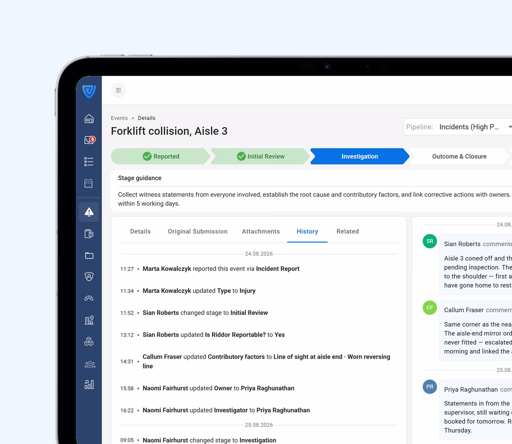Select the Investigation pipeline stage
Image resolution: width=512 pixels, height=444 pixels.
(x=360, y=156)
